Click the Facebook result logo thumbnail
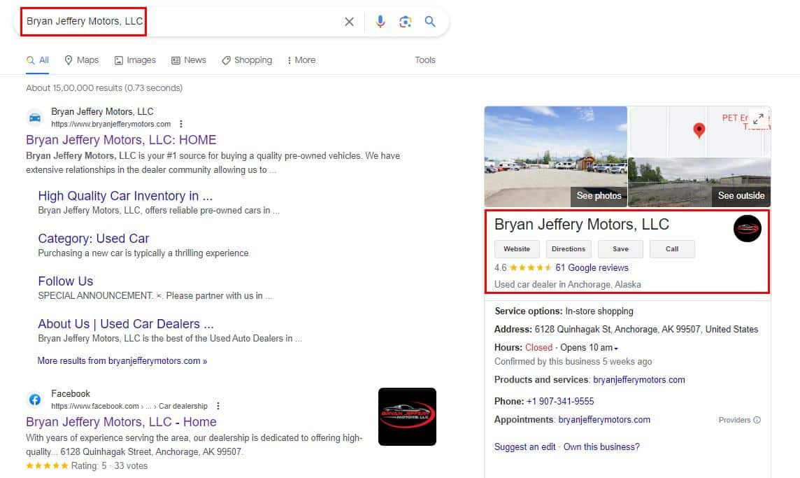The image size is (800, 478). (x=407, y=416)
